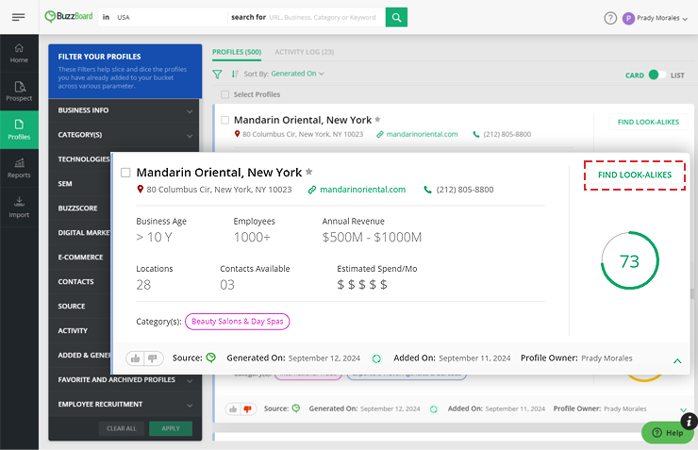Click BuzzBoard source icon in popup footer

211,358
